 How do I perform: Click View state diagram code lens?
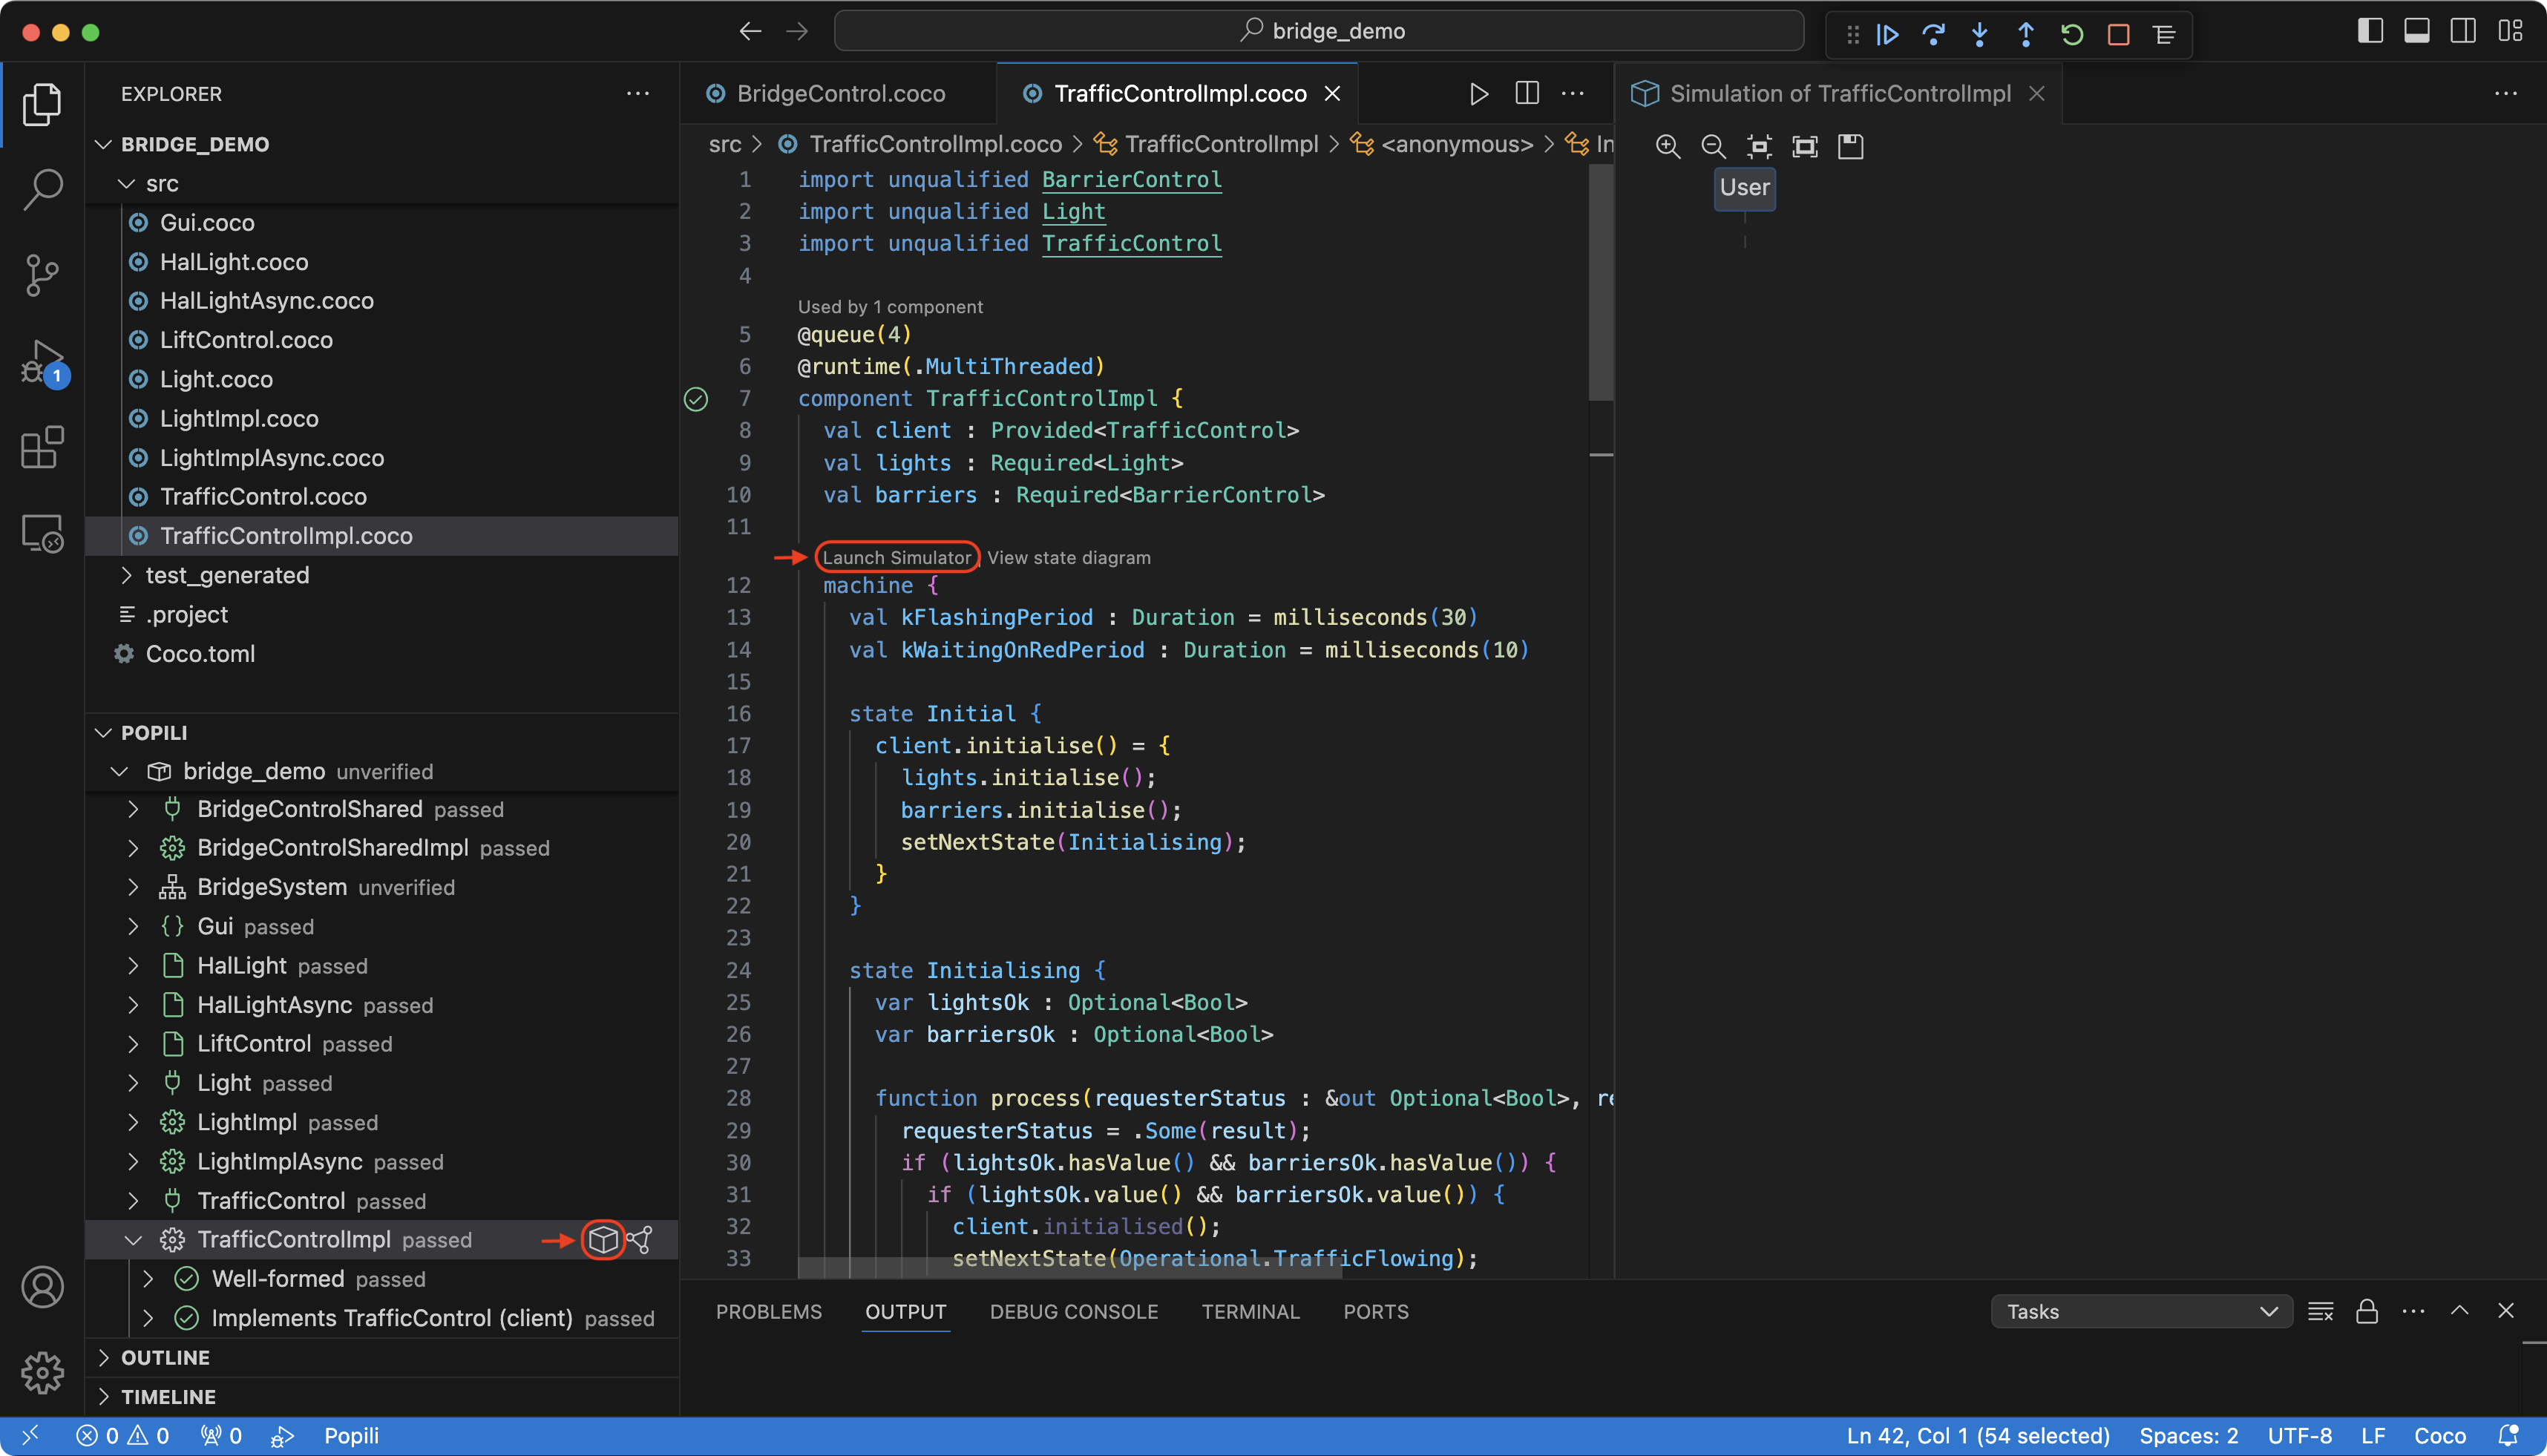click(x=1069, y=557)
